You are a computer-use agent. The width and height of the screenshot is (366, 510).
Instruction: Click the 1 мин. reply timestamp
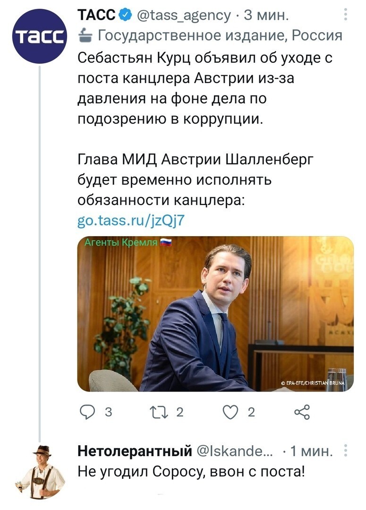311,451
